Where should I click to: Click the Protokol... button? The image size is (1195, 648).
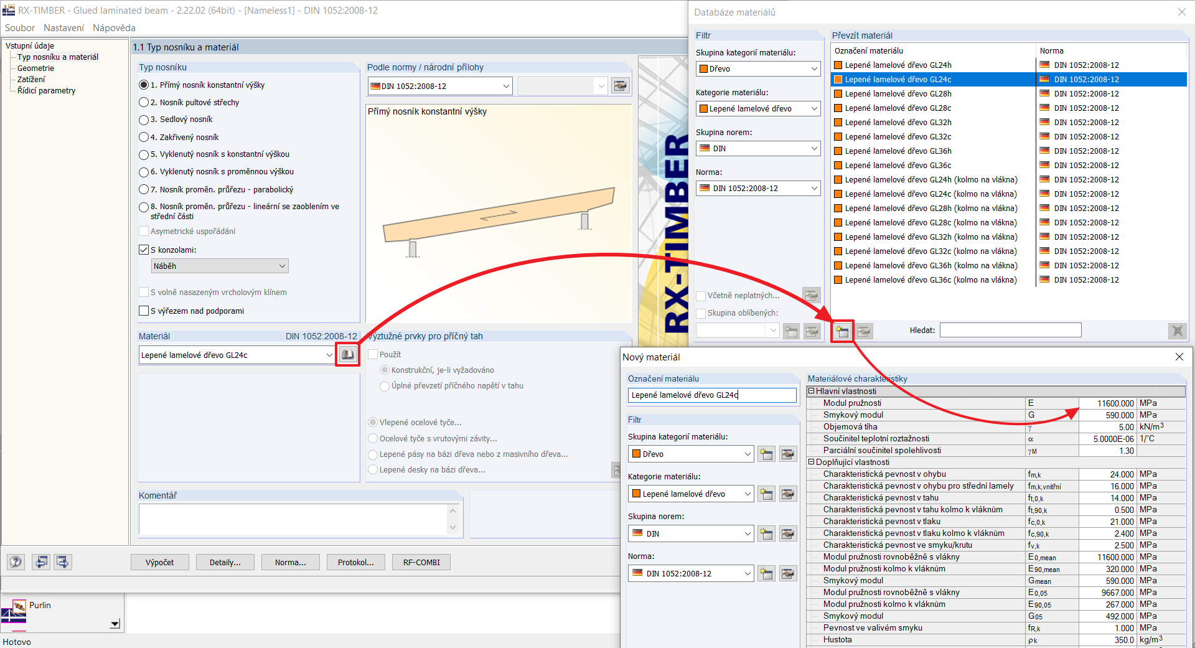click(x=356, y=562)
